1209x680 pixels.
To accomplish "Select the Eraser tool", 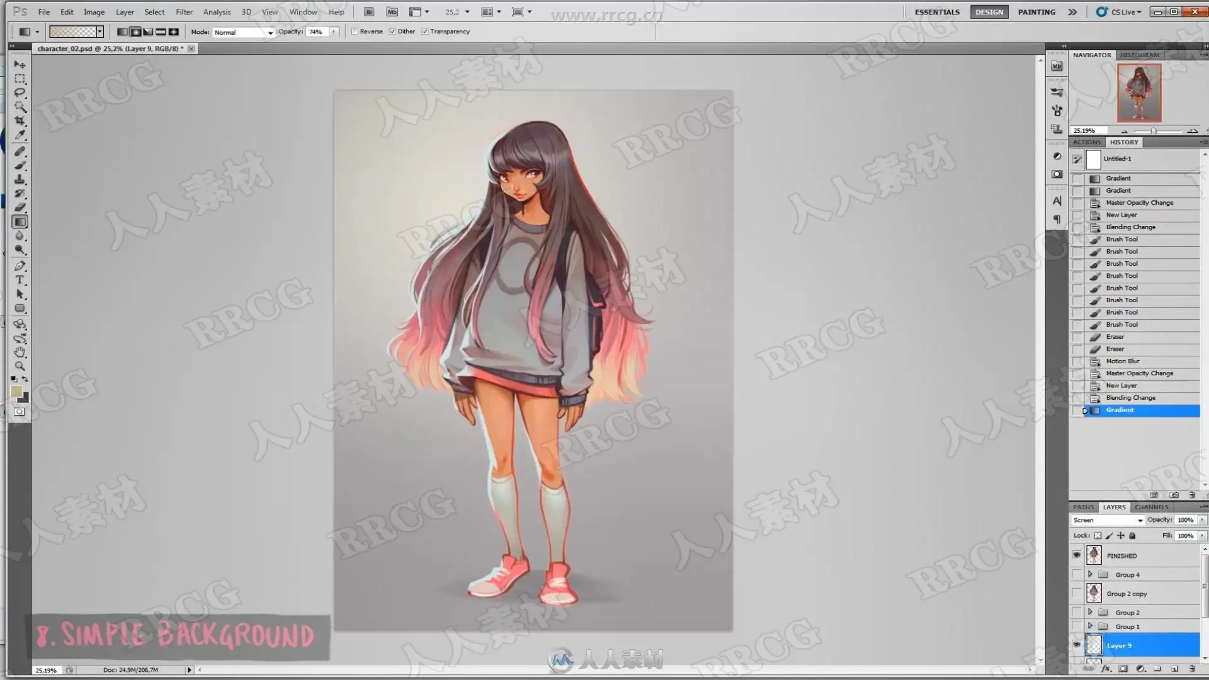I will pos(20,207).
